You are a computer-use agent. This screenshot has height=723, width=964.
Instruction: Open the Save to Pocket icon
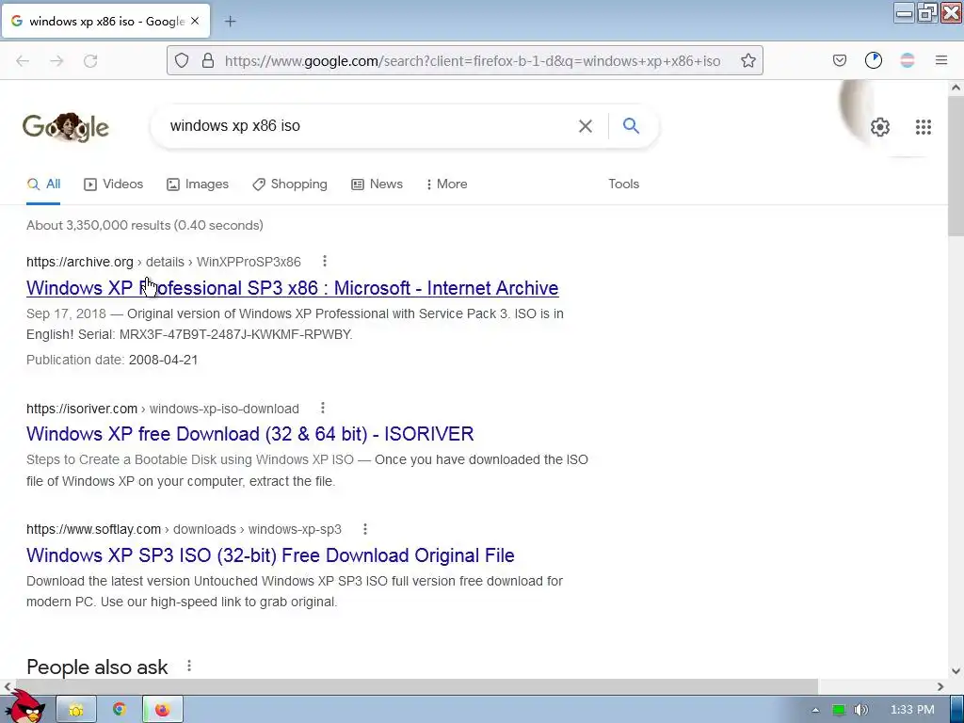pos(840,60)
